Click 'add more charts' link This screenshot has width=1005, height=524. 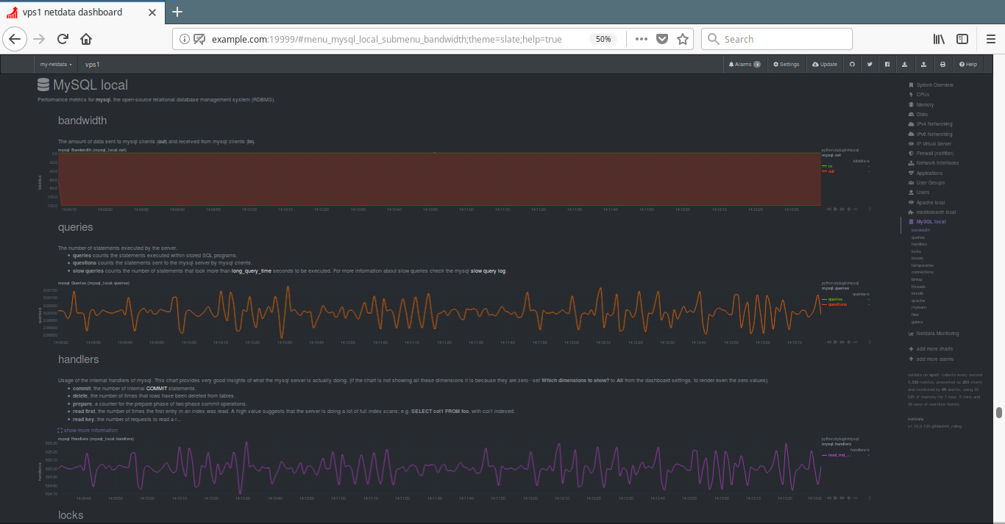[x=934, y=349]
